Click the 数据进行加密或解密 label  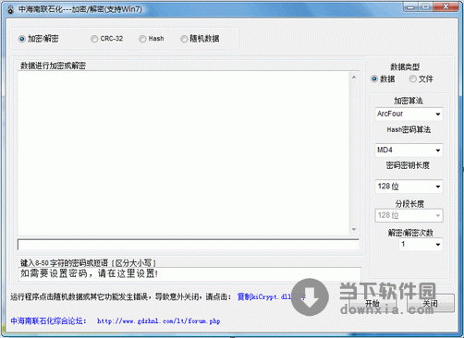click(53, 66)
